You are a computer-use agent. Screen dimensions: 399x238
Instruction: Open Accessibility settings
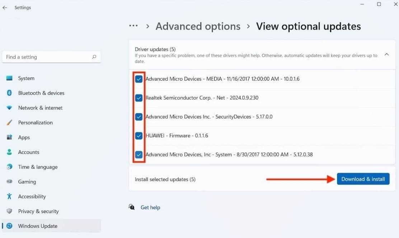click(32, 196)
